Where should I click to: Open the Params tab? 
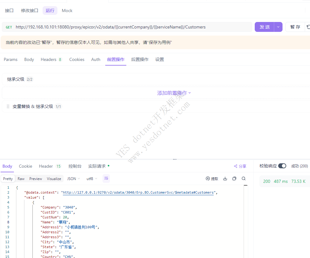(10, 60)
